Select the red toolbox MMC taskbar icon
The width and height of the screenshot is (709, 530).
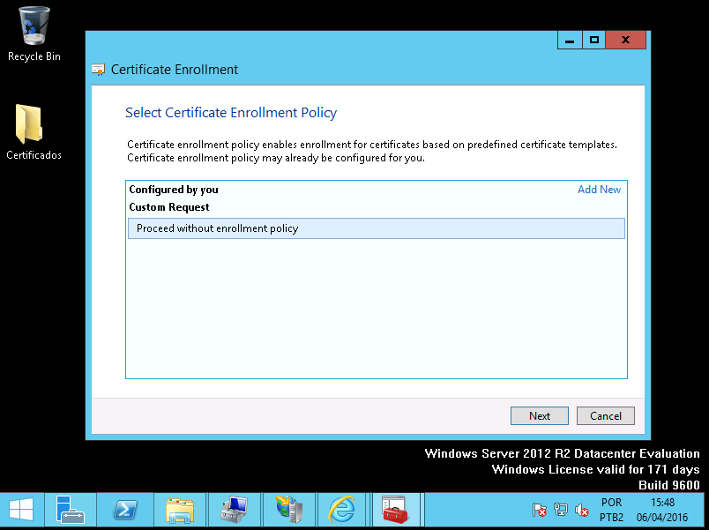click(396, 511)
